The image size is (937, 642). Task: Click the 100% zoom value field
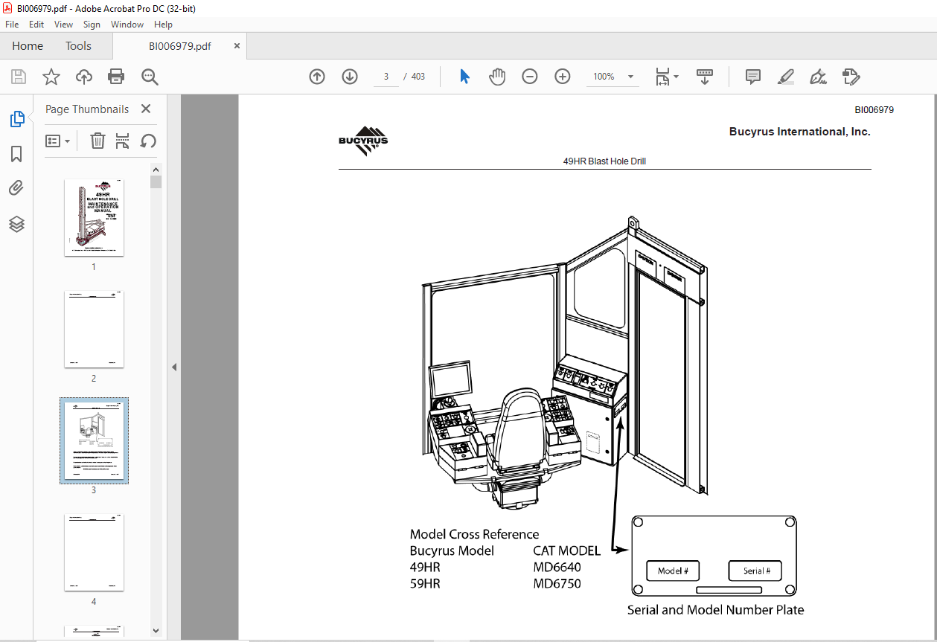click(604, 77)
